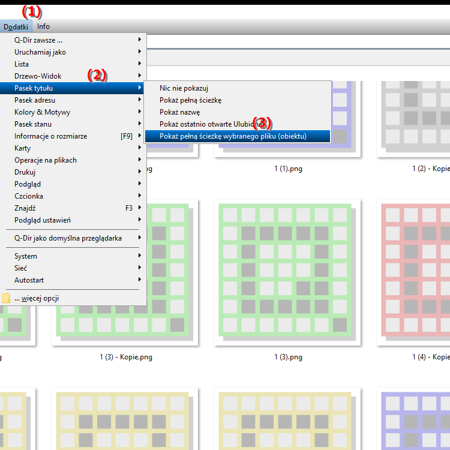Open the Pasek adresu submenu
The height and width of the screenshot is (450, 450).
pos(73,100)
